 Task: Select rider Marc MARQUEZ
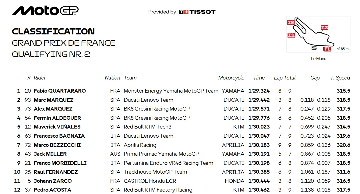coord(54,100)
